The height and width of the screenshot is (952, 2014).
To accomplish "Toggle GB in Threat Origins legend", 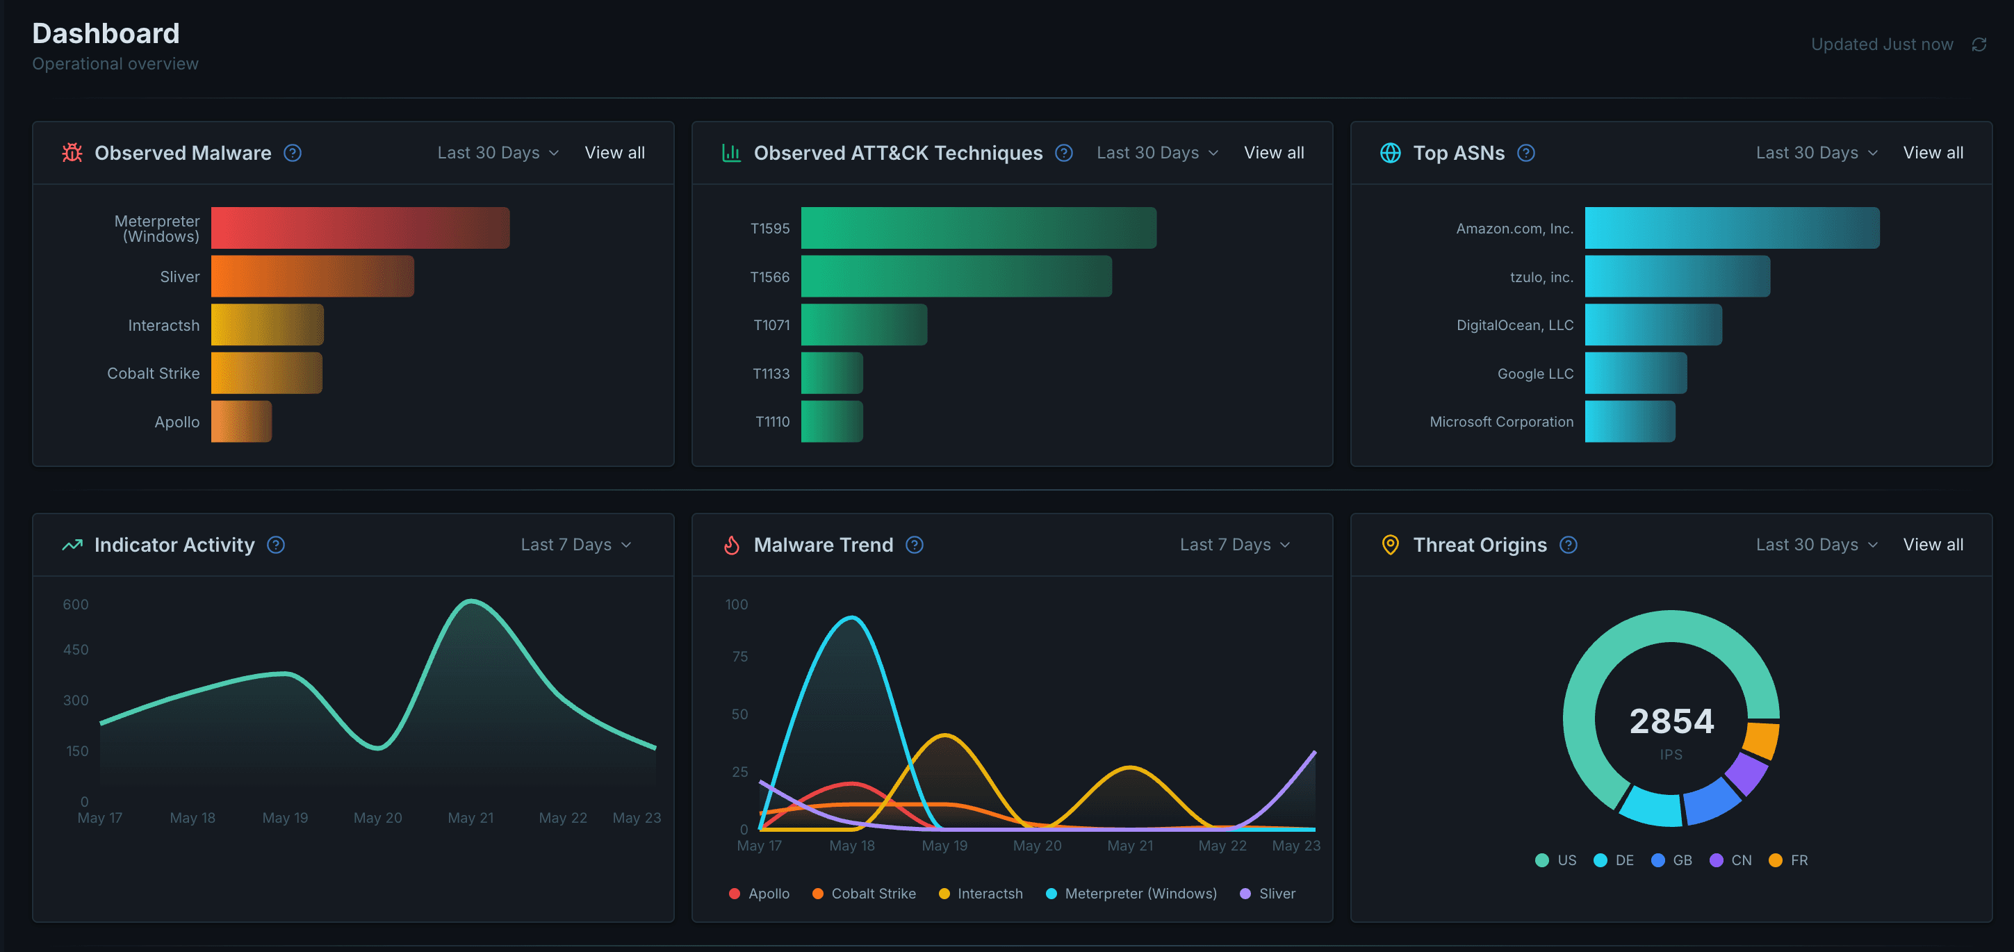I will point(1671,860).
